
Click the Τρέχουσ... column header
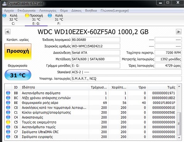click(x=99, y=87)
